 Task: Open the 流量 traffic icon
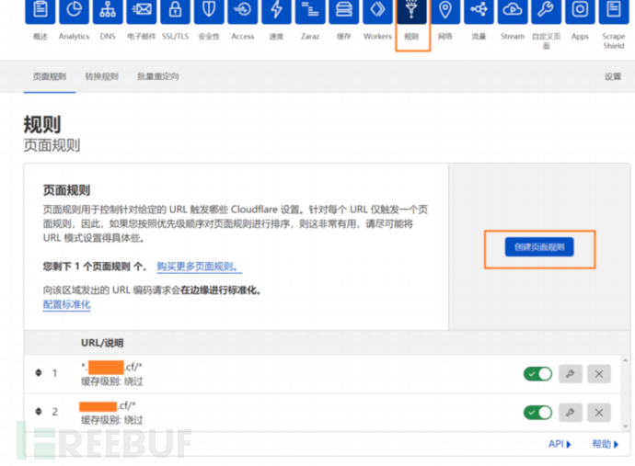pos(479,11)
